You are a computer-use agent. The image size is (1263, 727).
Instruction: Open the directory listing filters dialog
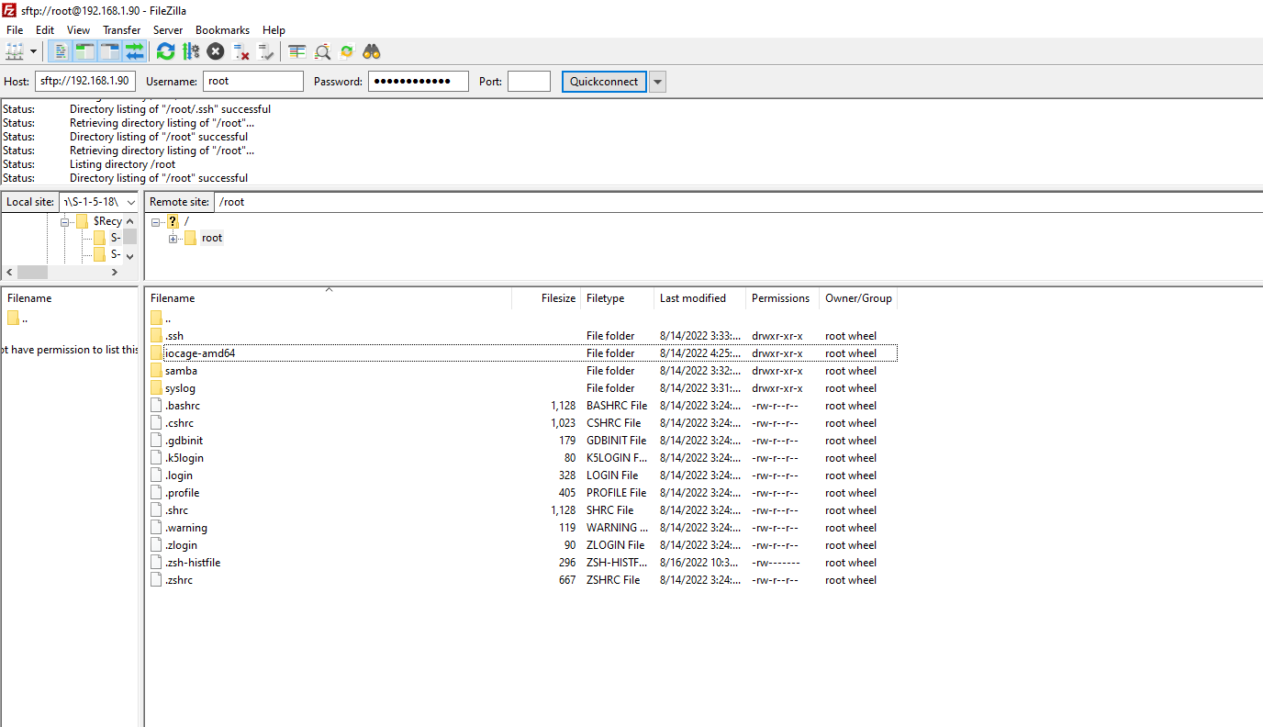click(297, 51)
